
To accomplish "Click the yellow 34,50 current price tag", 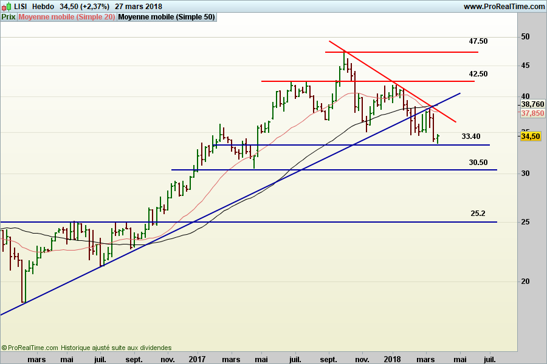I will pyautogui.click(x=531, y=136).
